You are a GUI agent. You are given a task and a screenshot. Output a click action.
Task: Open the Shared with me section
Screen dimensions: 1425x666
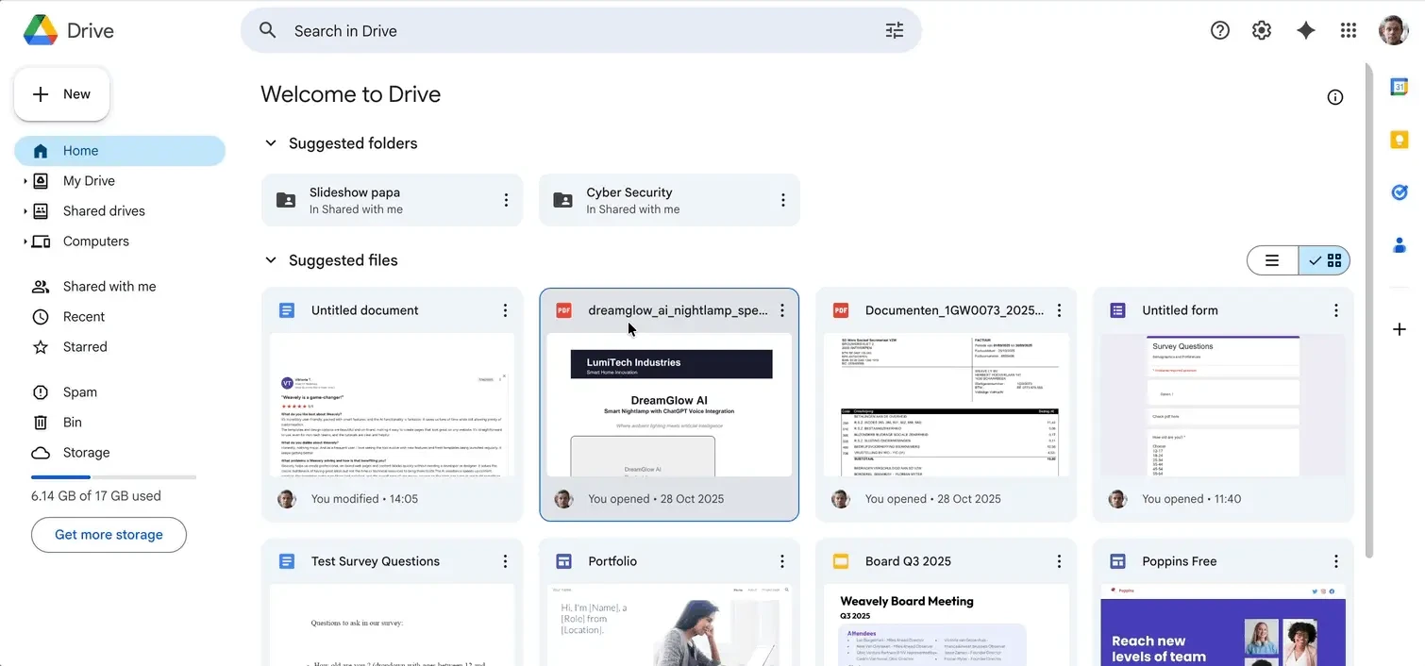[109, 286]
